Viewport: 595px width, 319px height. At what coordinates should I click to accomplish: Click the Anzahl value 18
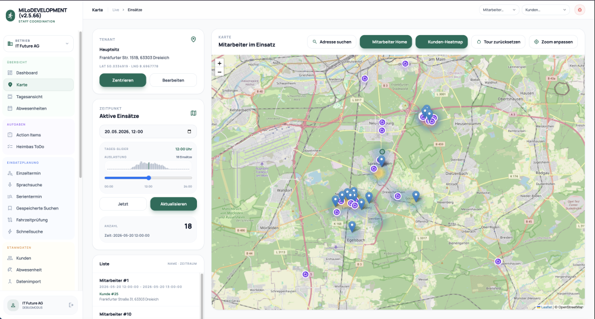[x=188, y=226]
